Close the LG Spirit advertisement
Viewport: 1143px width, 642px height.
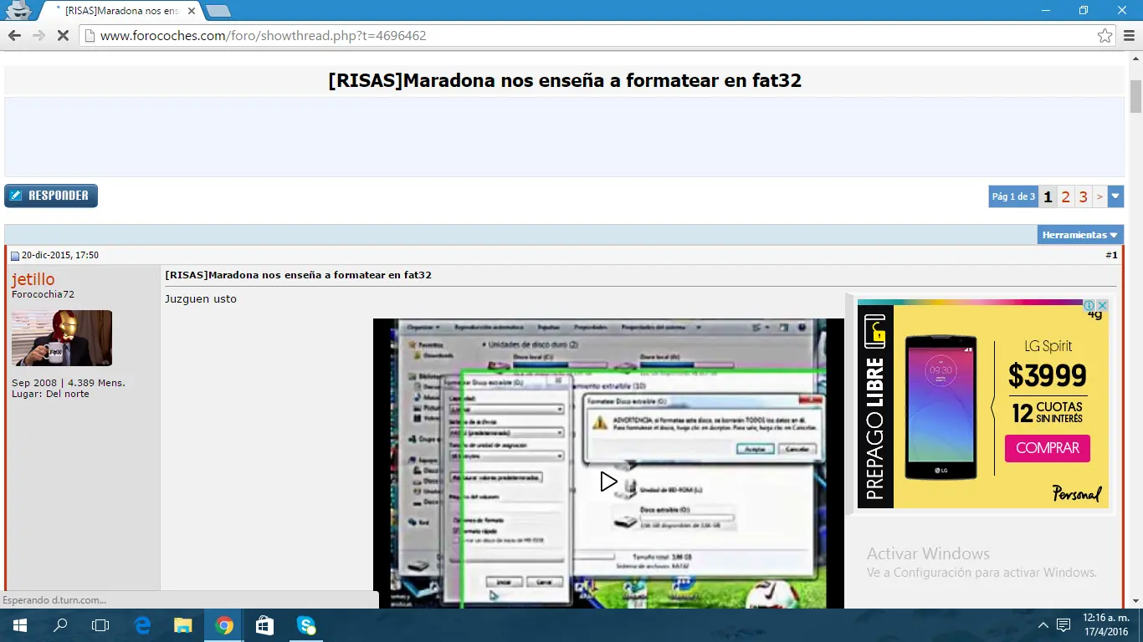(x=1102, y=305)
